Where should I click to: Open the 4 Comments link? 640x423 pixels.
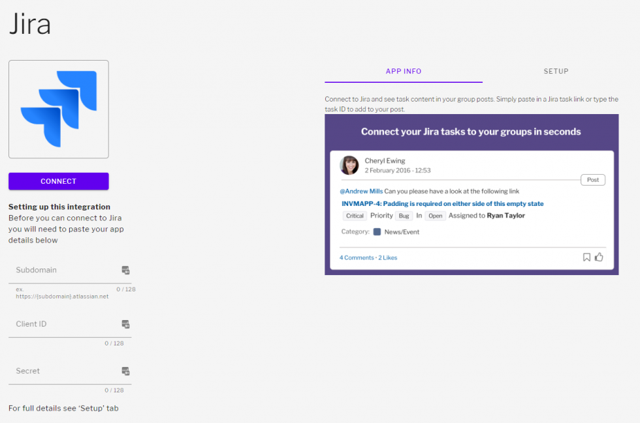(x=356, y=257)
